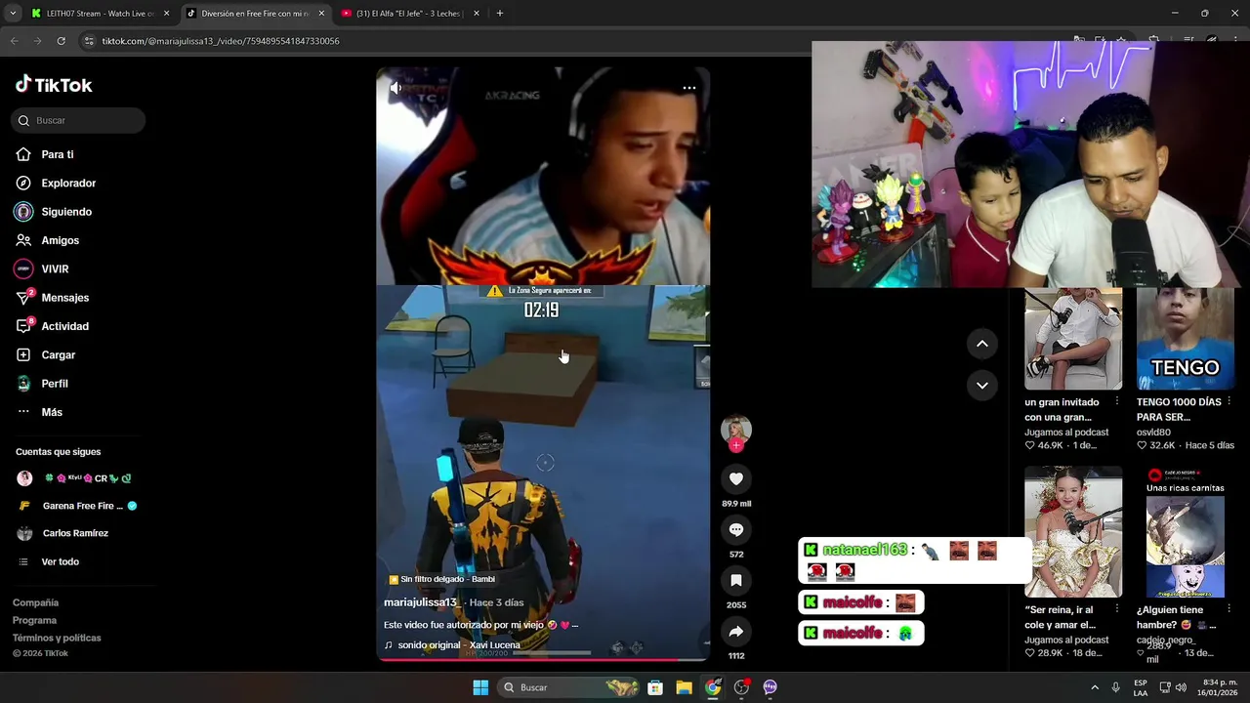Click taskbar Buscar search box

(x=569, y=687)
